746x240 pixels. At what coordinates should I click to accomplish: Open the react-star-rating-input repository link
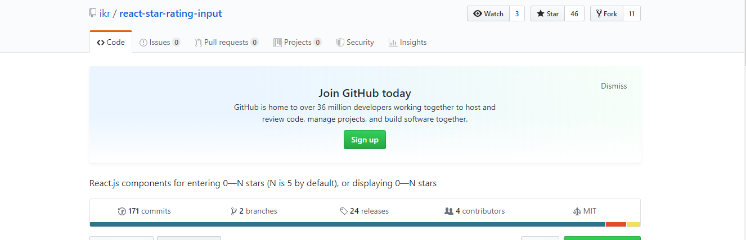[x=170, y=13]
